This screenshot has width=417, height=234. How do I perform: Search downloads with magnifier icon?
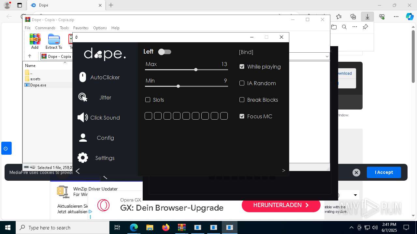(344, 27)
